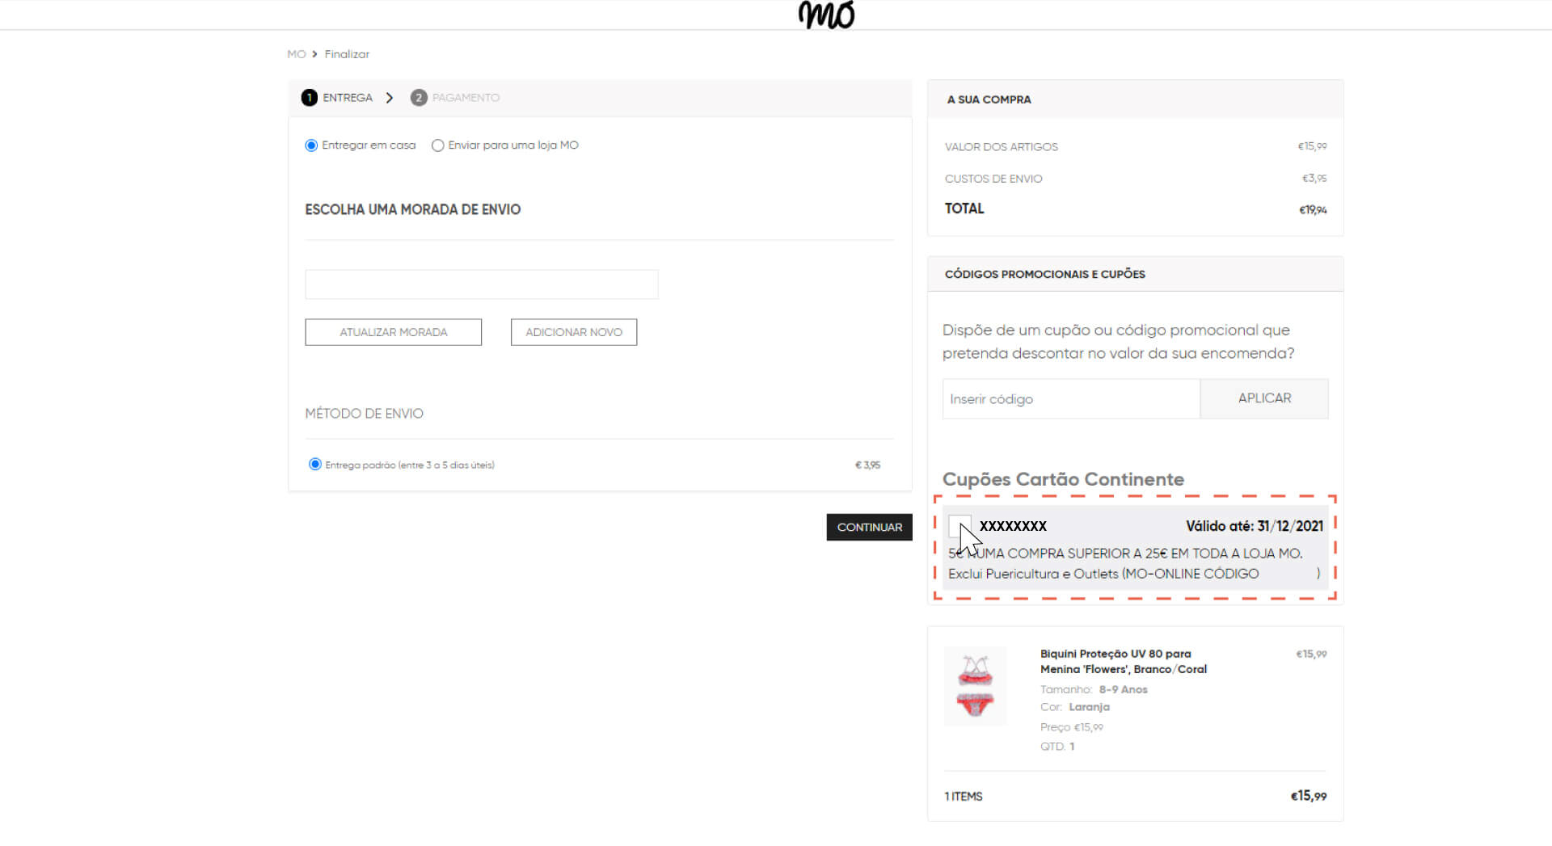Open the MO breadcrumb link
1552x846 pixels.
(x=297, y=54)
